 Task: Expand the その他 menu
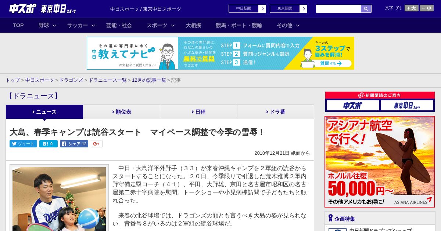tap(288, 25)
